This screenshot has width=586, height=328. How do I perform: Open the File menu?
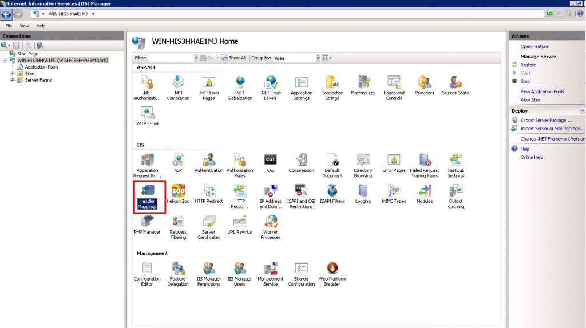point(9,26)
